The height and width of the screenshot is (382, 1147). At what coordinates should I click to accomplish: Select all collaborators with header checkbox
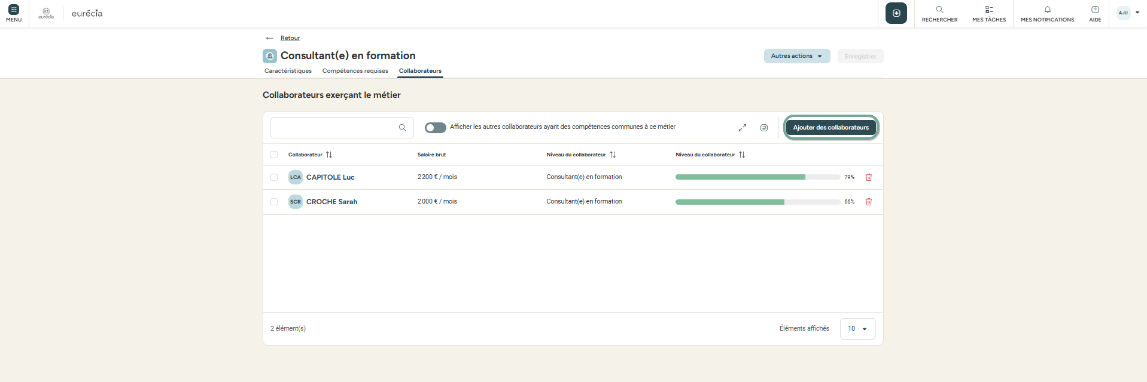tap(274, 155)
